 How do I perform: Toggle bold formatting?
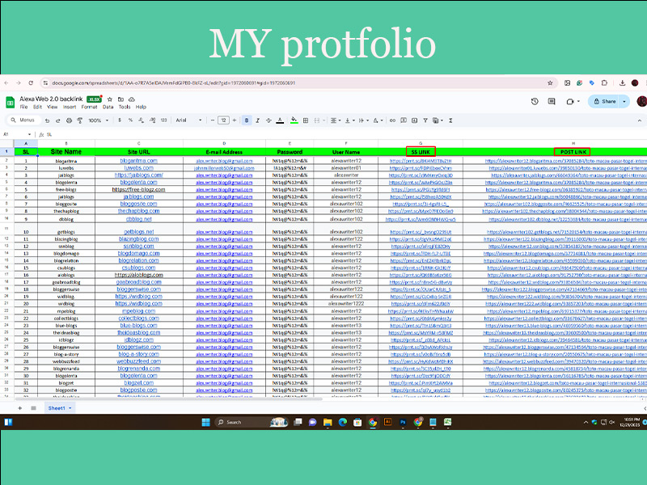point(247,120)
